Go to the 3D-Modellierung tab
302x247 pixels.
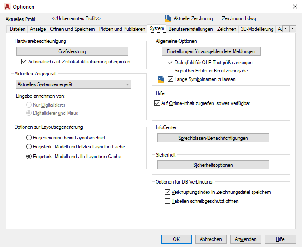click(x=257, y=29)
